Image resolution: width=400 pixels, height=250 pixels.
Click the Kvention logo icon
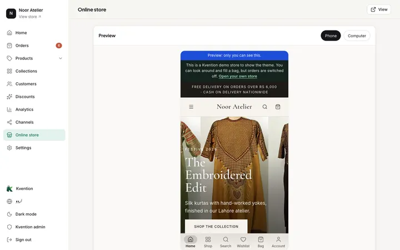tap(9, 188)
